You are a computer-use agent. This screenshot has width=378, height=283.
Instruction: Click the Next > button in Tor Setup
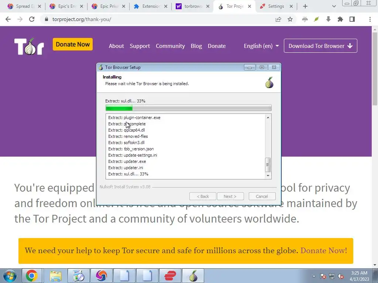point(230,196)
